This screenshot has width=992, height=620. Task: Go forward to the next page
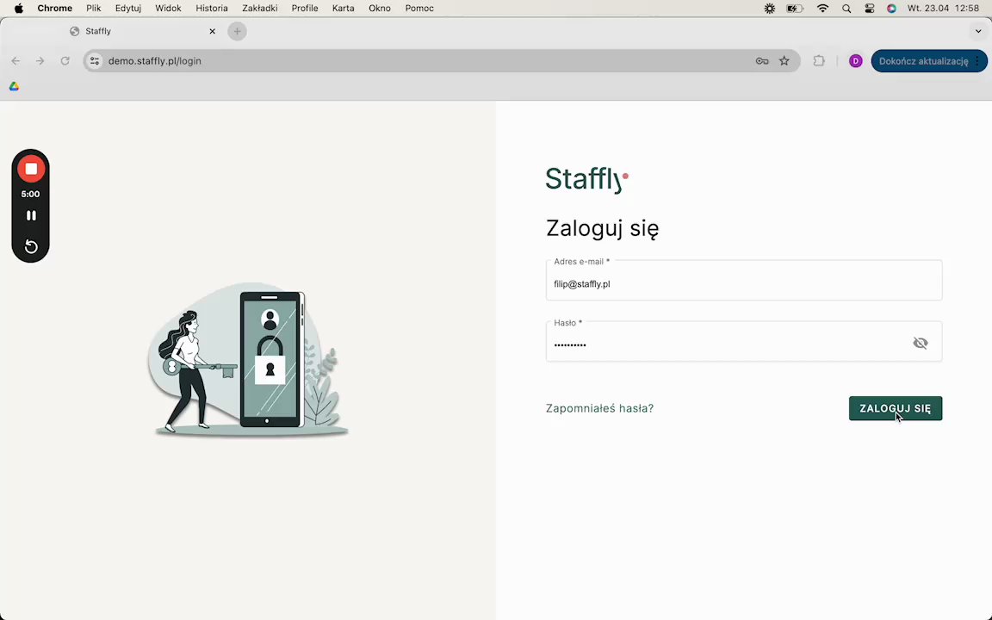point(40,61)
